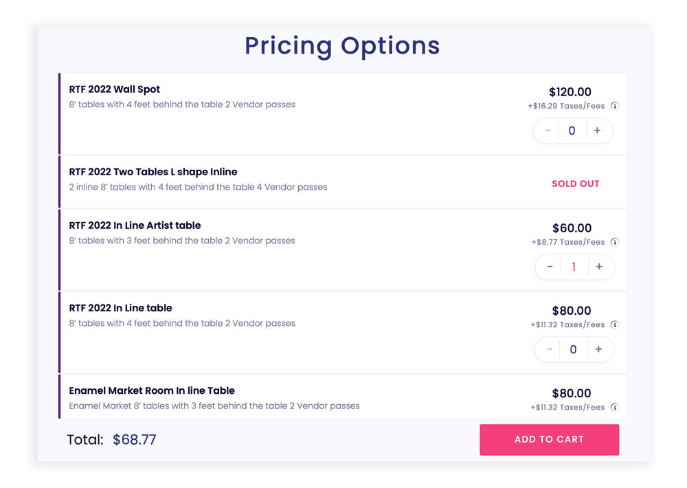This screenshot has width=687, height=488.
Task: Remove one RTF 2022 In Line table
Action: [550, 349]
